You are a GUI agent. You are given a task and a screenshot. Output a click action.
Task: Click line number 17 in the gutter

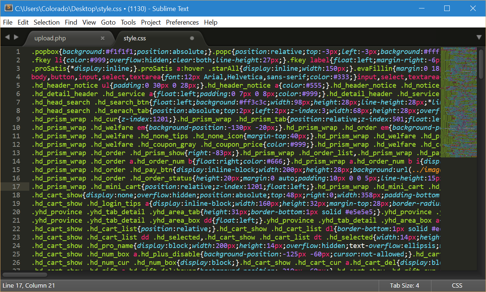point(16,187)
